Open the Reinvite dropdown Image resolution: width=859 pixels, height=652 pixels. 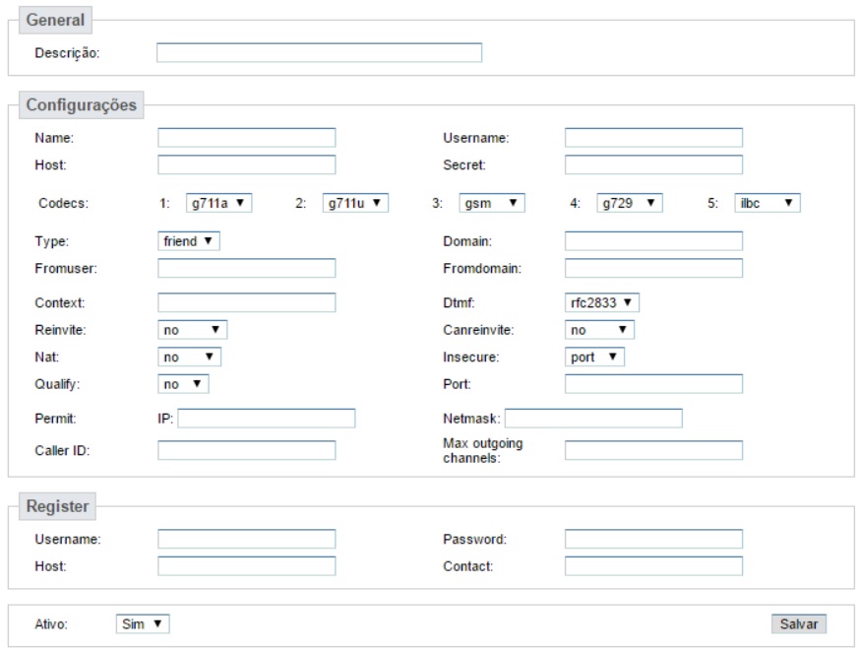point(192,330)
